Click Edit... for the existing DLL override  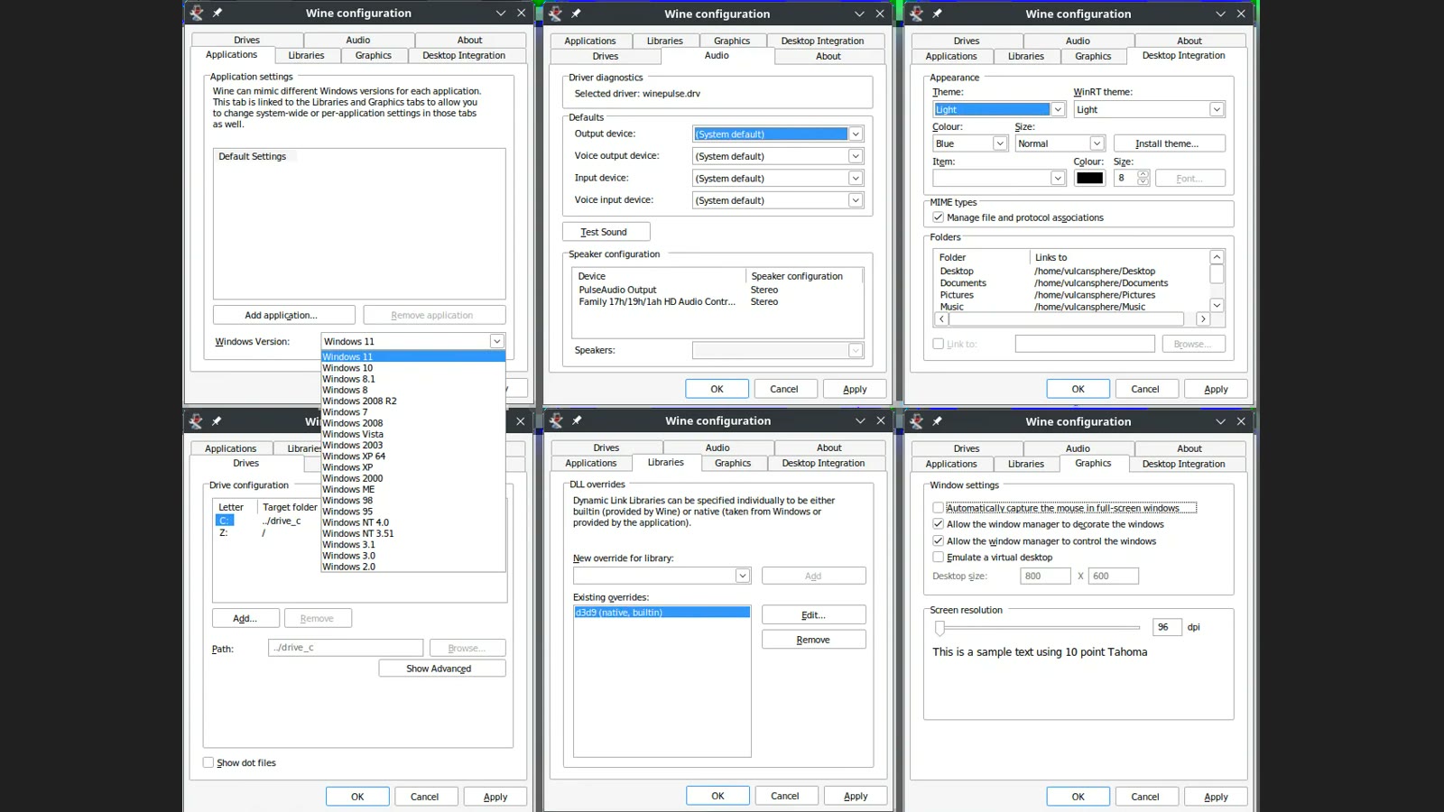[813, 615]
